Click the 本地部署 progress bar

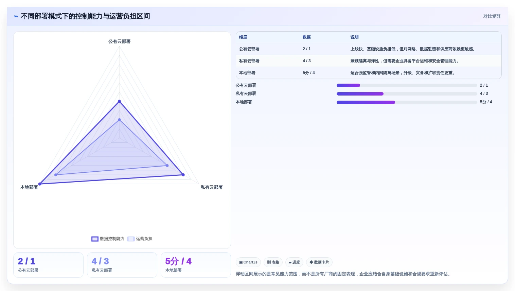point(407,102)
